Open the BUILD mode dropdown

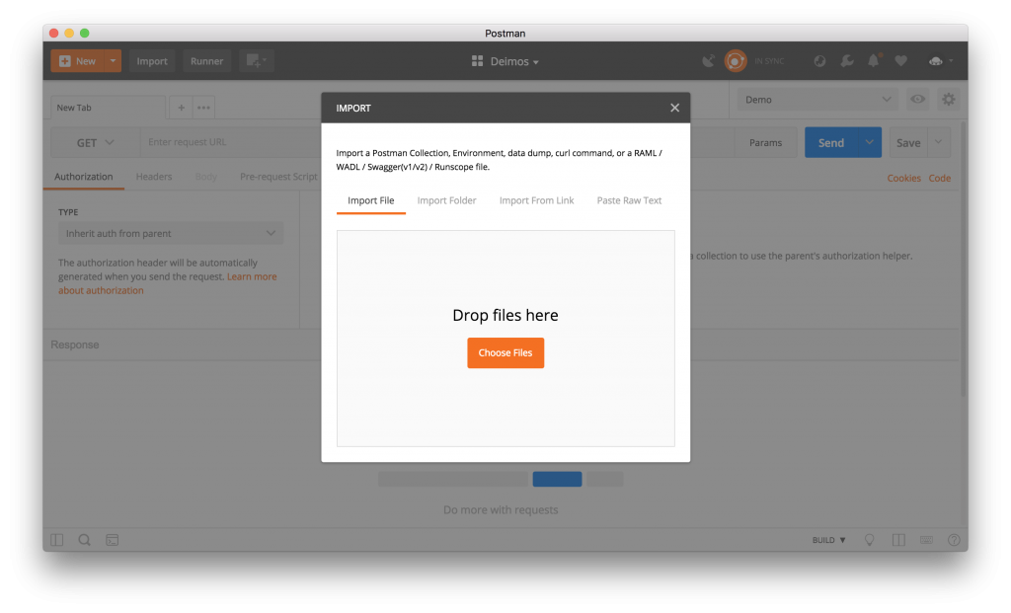[x=829, y=540]
